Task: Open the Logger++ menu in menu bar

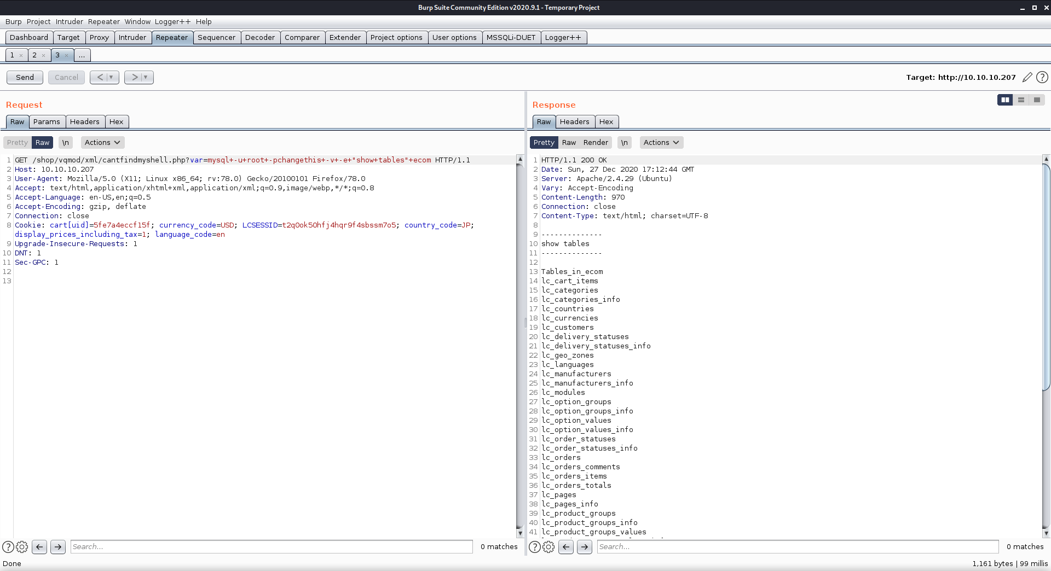Action: [172, 21]
